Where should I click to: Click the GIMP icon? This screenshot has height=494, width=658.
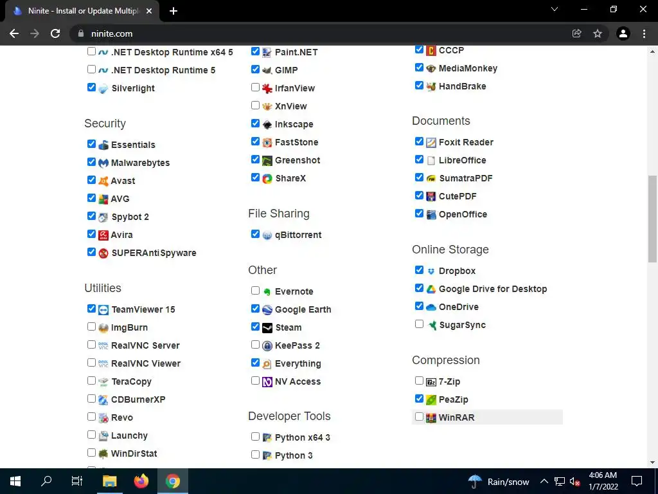(267, 70)
